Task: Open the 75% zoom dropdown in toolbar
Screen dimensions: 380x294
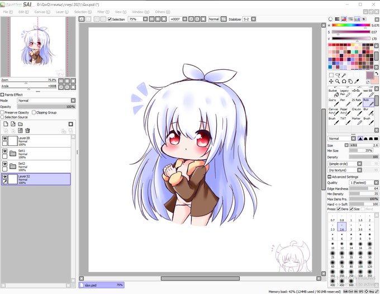Action: 145,19
